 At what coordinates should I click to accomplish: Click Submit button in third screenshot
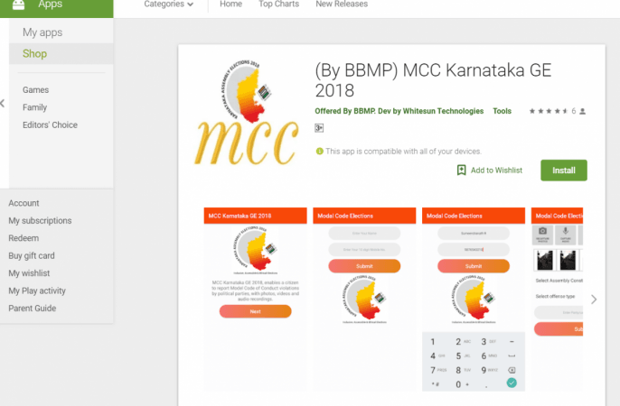pos(474,266)
